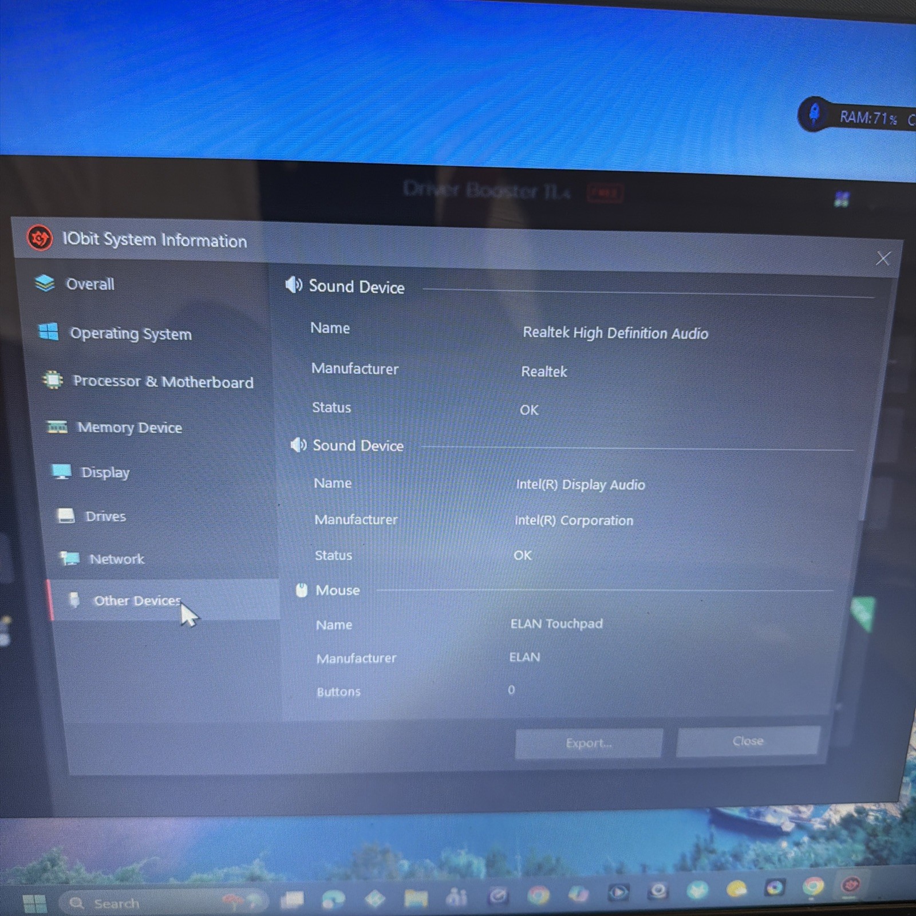This screenshot has width=916, height=916.
Task: Click the rocket icon on RAM widget
Action: [x=814, y=113]
